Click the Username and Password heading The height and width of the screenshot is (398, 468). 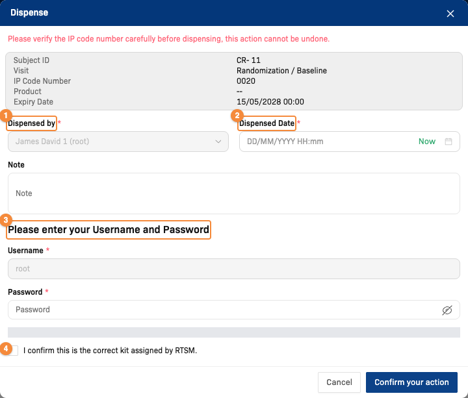(x=109, y=230)
